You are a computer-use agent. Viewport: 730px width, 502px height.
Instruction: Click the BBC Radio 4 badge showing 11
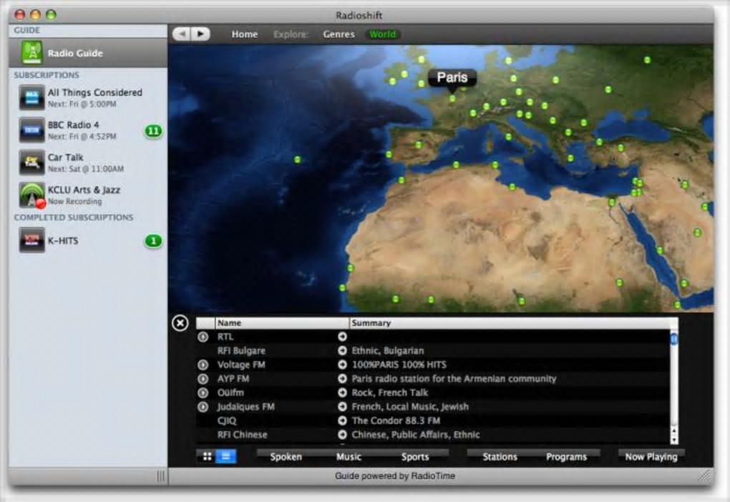[x=153, y=131]
